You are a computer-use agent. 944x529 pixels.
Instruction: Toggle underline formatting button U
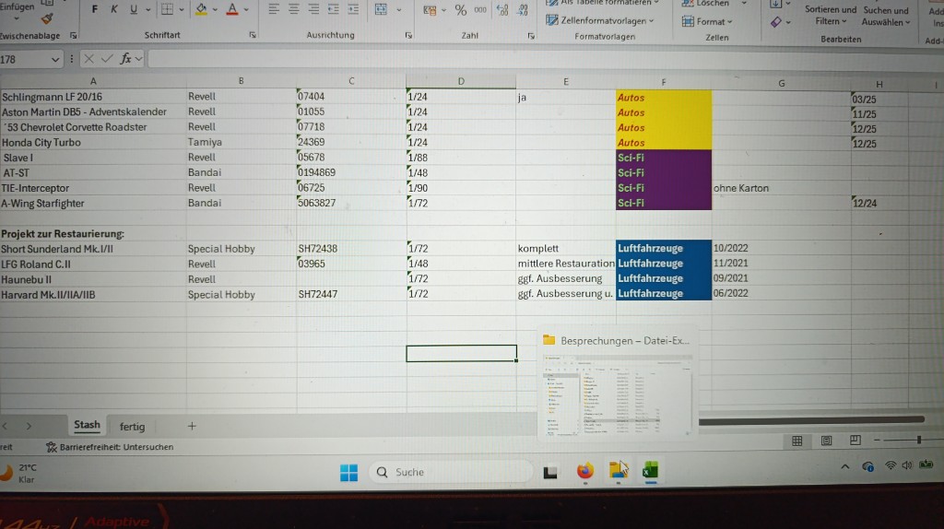click(x=134, y=9)
